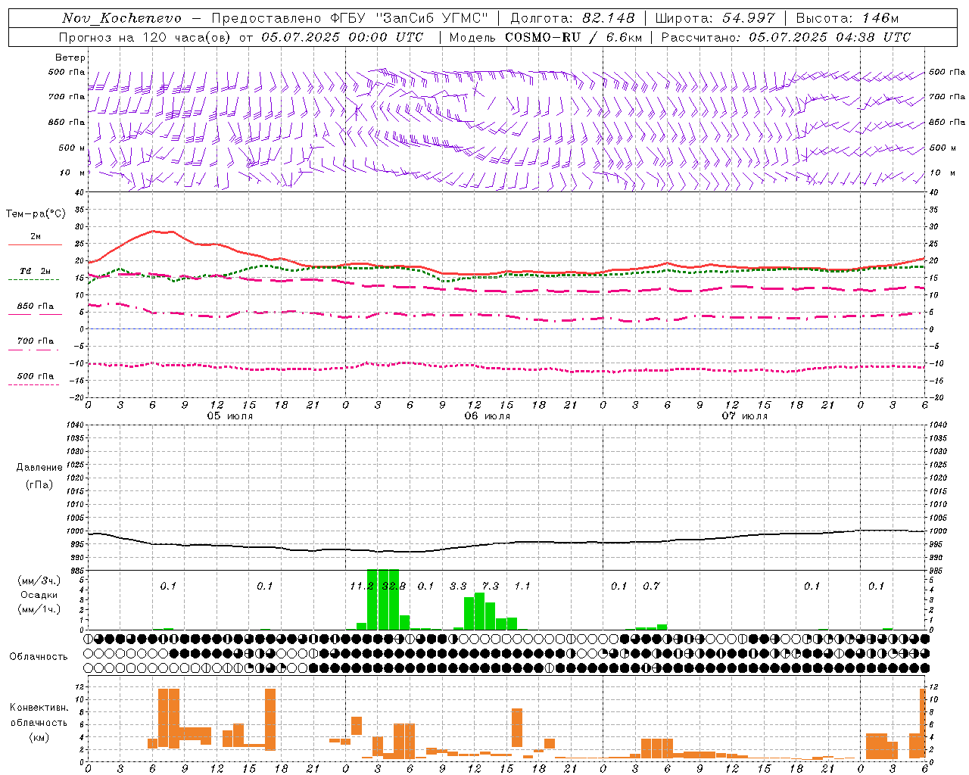Click the '06 июля' date label

(x=488, y=416)
